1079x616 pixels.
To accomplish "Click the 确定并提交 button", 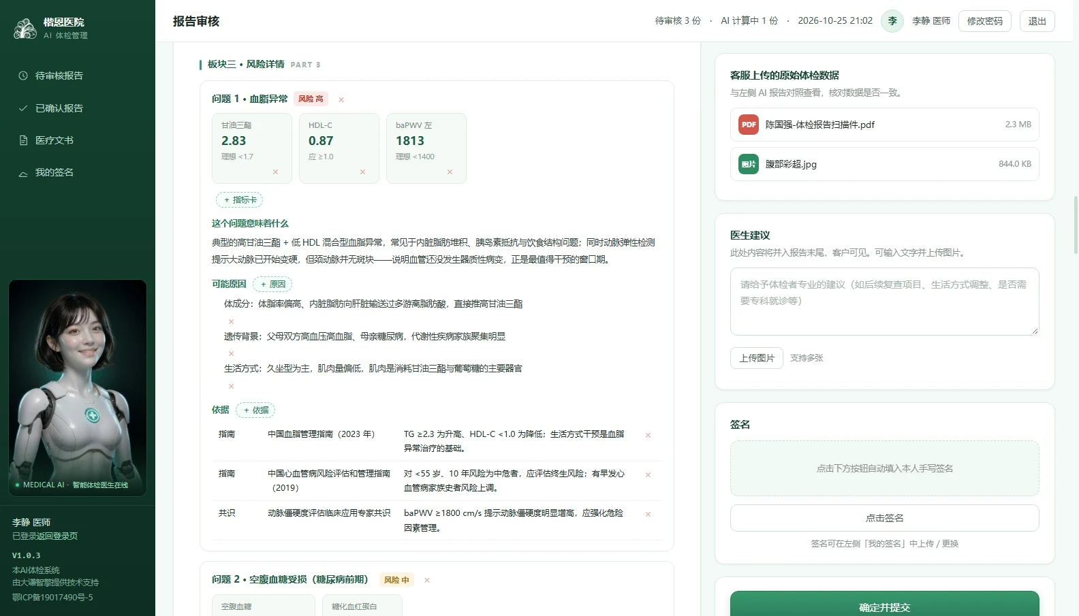I will [885, 604].
